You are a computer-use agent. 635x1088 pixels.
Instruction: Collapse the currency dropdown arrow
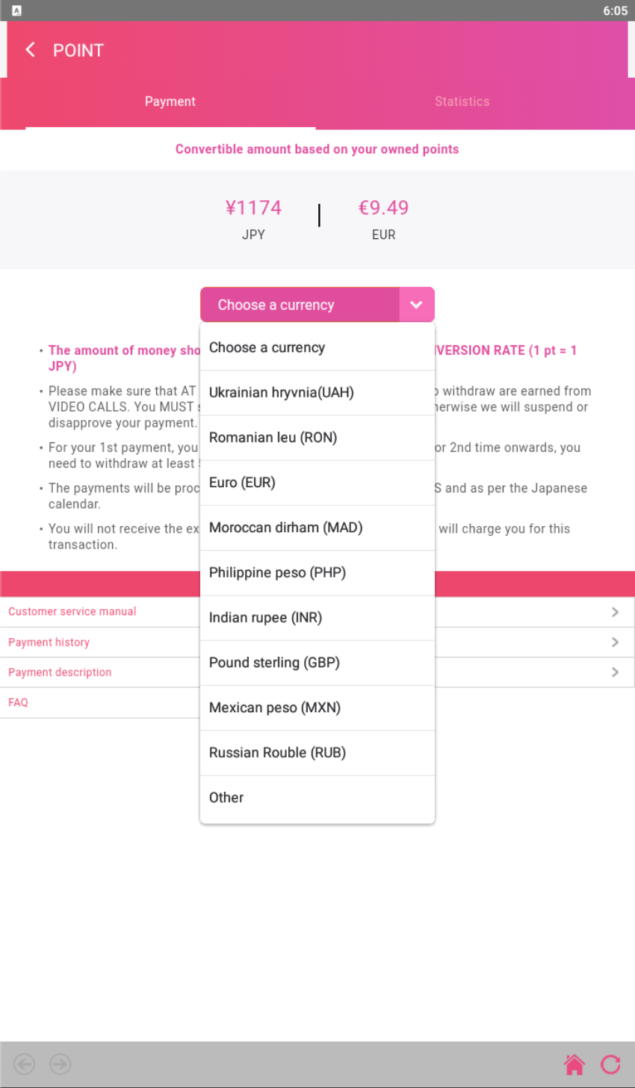click(417, 305)
